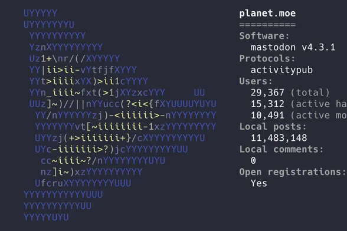Select the 0 local comments value
Viewport: 347px width, 231px height.
click(x=253, y=161)
